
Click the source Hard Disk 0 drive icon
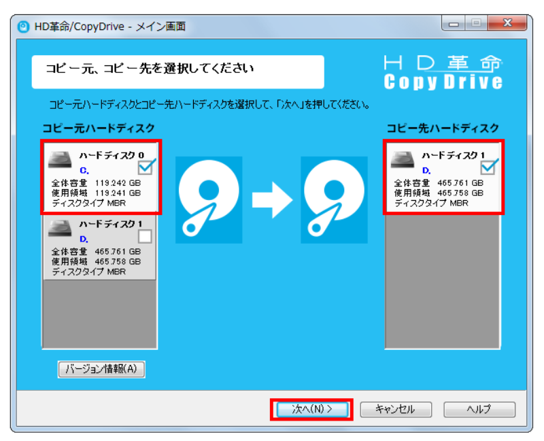[x=60, y=160]
